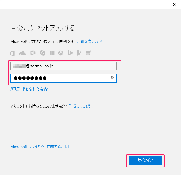Click into the password field
Screen dimensions: 181x175
pos(63,78)
